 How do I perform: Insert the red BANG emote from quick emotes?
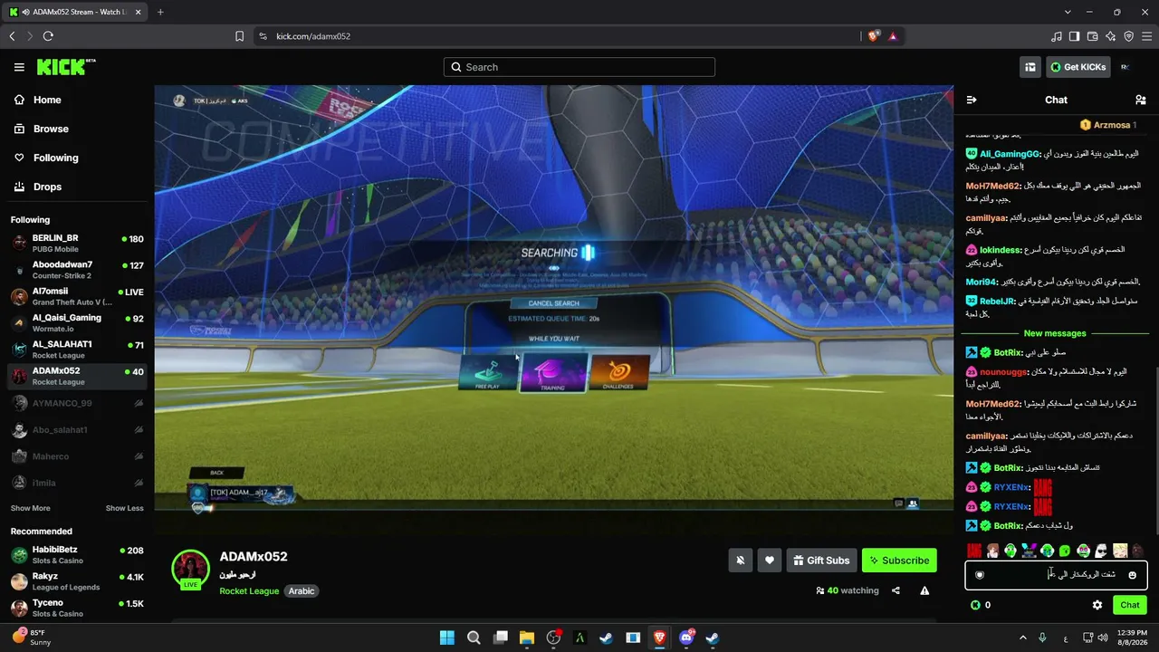click(974, 551)
